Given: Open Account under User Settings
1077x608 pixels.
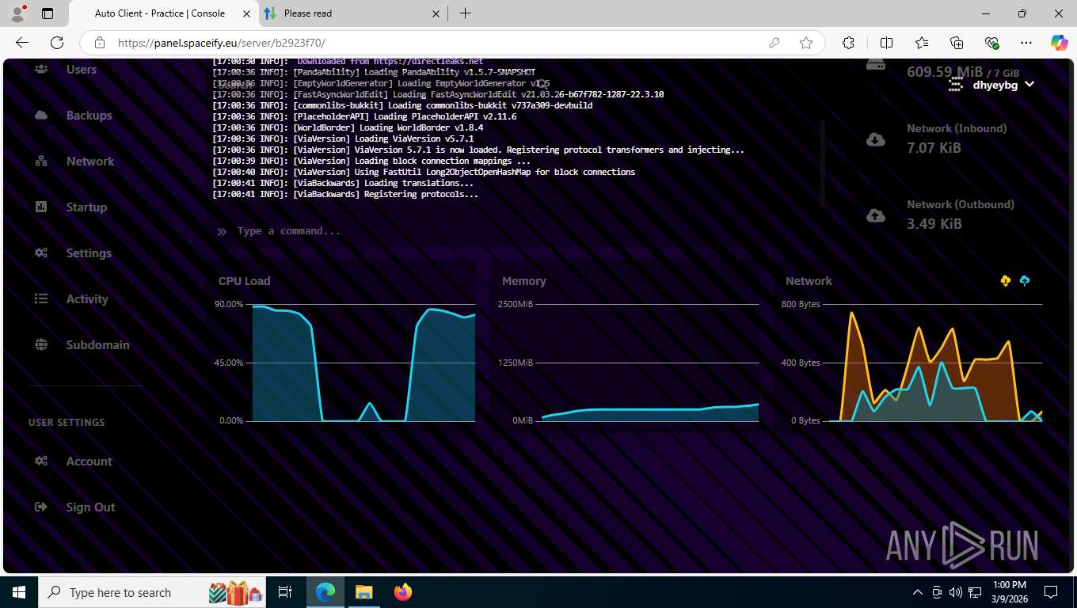Looking at the screenshot, I should pos(89,462).
